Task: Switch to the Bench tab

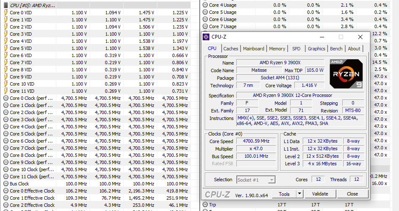Action: pos(336,49)
